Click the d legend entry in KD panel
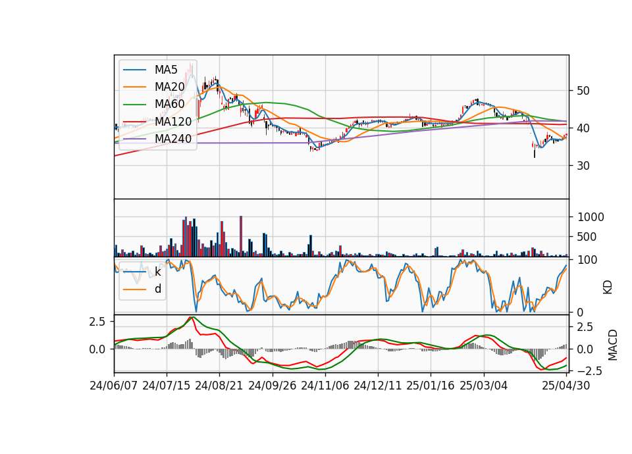632x454 pixels. tap(157, 289)
